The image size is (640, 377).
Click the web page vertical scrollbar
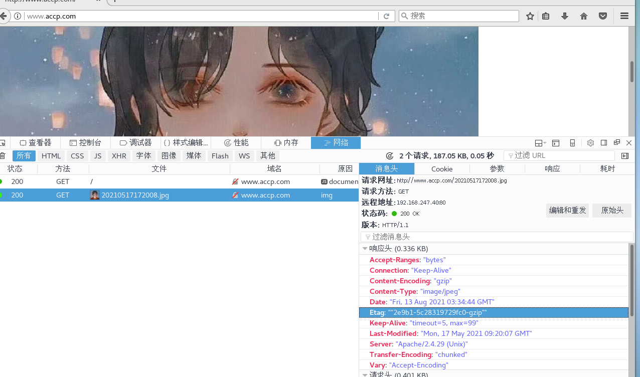pos(632,72)
